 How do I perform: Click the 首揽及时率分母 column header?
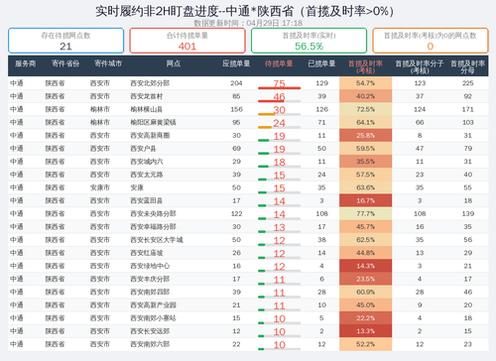click(467, 66)
